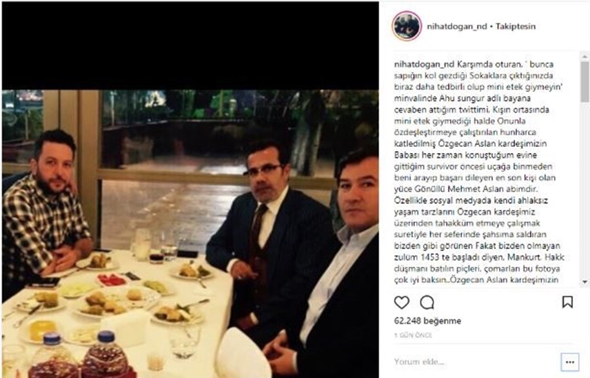Click the caption scrollbar thumb
The image size is (590, 378).
(x=584, y=82)
